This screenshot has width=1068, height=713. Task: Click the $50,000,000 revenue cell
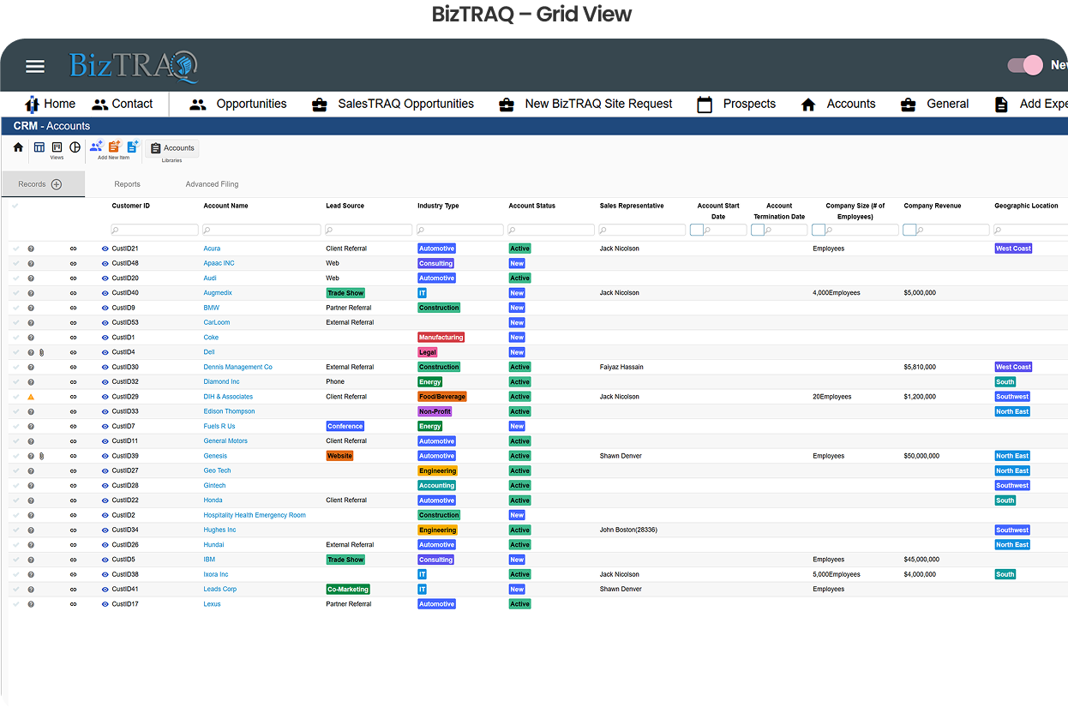(x=921, y=456)
